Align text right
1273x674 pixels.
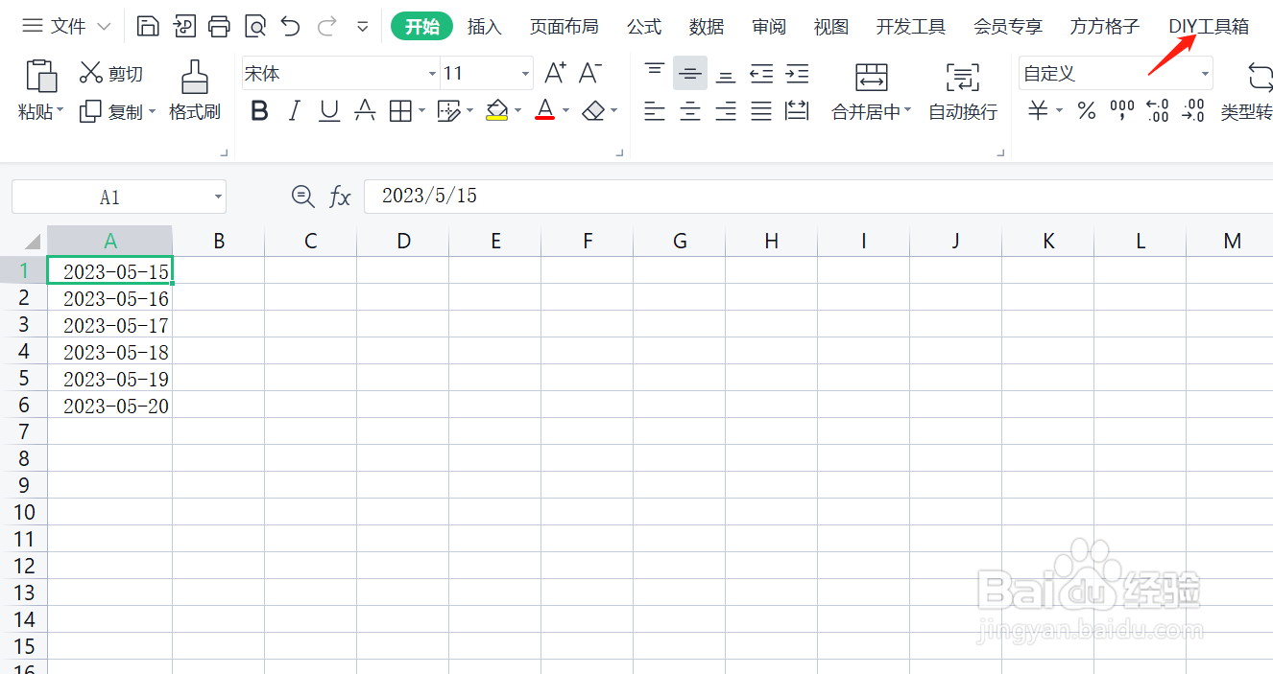point(727,111)
